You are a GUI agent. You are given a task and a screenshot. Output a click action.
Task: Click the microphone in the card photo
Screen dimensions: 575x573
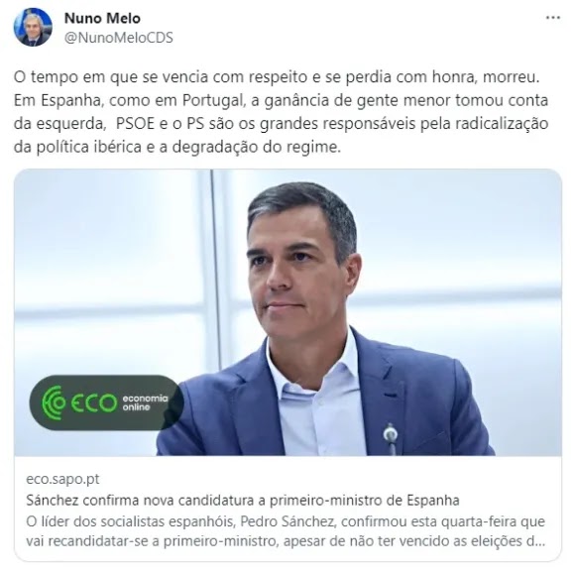391,438
